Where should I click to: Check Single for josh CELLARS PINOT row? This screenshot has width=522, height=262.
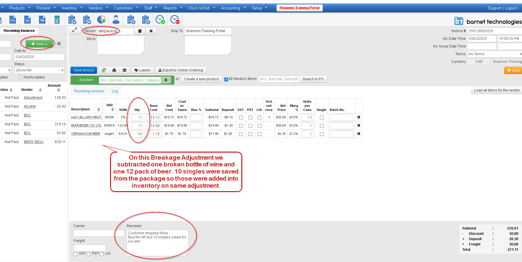pos(322,117)
